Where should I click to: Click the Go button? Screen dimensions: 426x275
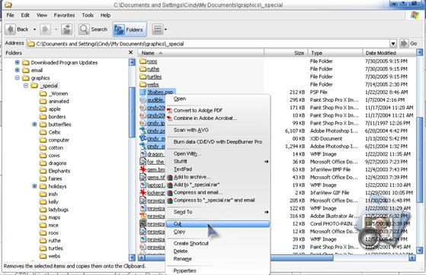(408, 43)
